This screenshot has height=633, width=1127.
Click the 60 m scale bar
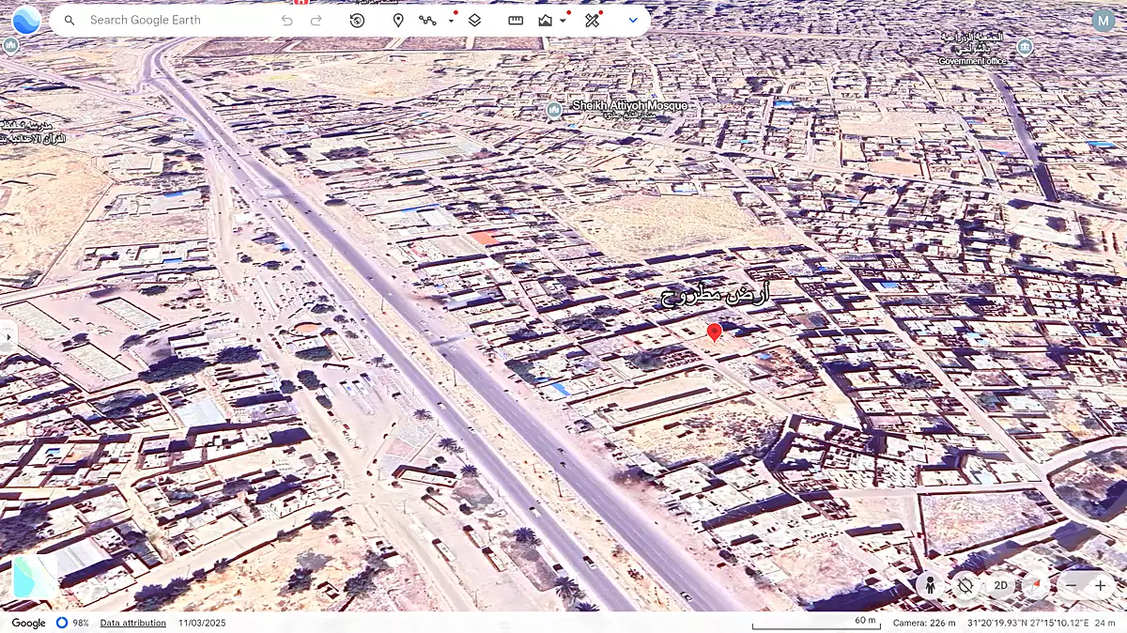(815, 623)
